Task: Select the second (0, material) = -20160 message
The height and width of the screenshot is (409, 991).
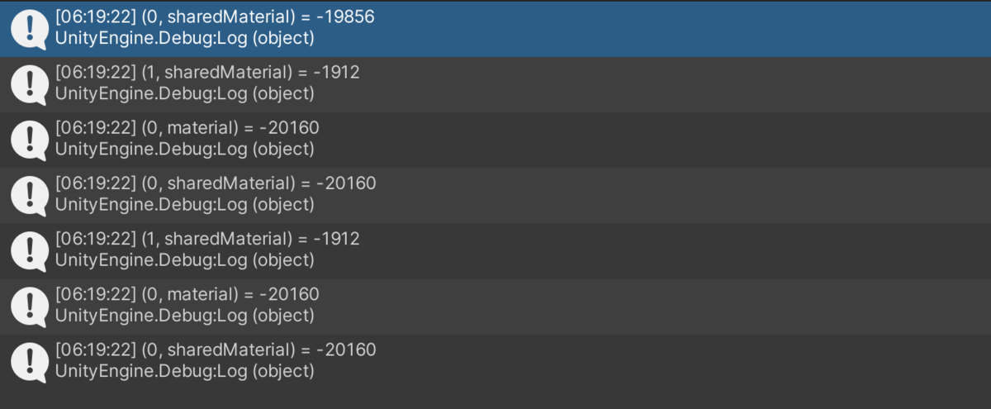Action: click(x=495, y=306)
